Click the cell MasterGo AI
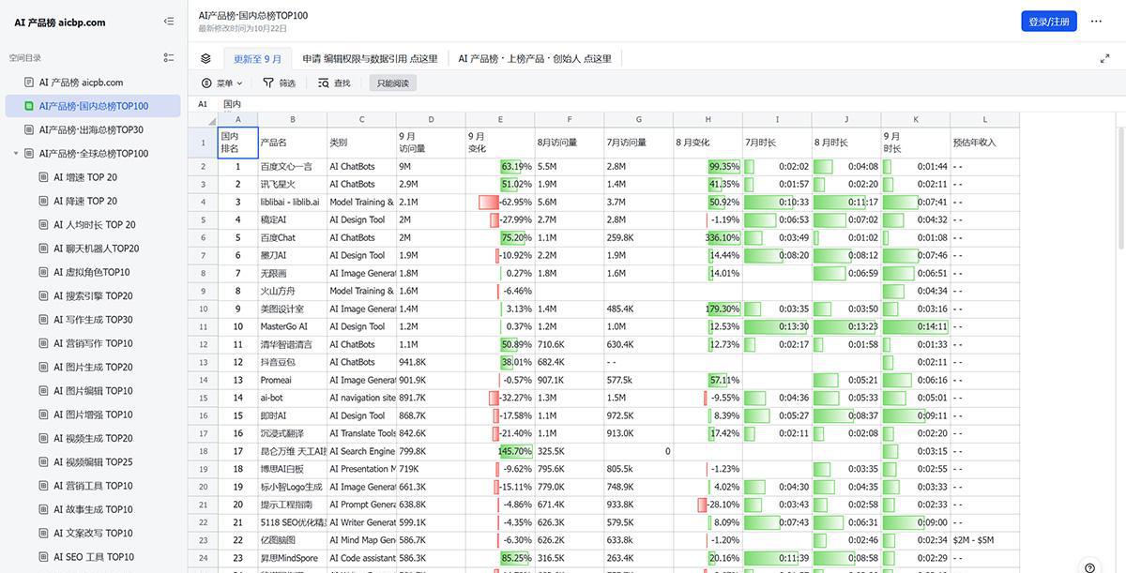 293,326
